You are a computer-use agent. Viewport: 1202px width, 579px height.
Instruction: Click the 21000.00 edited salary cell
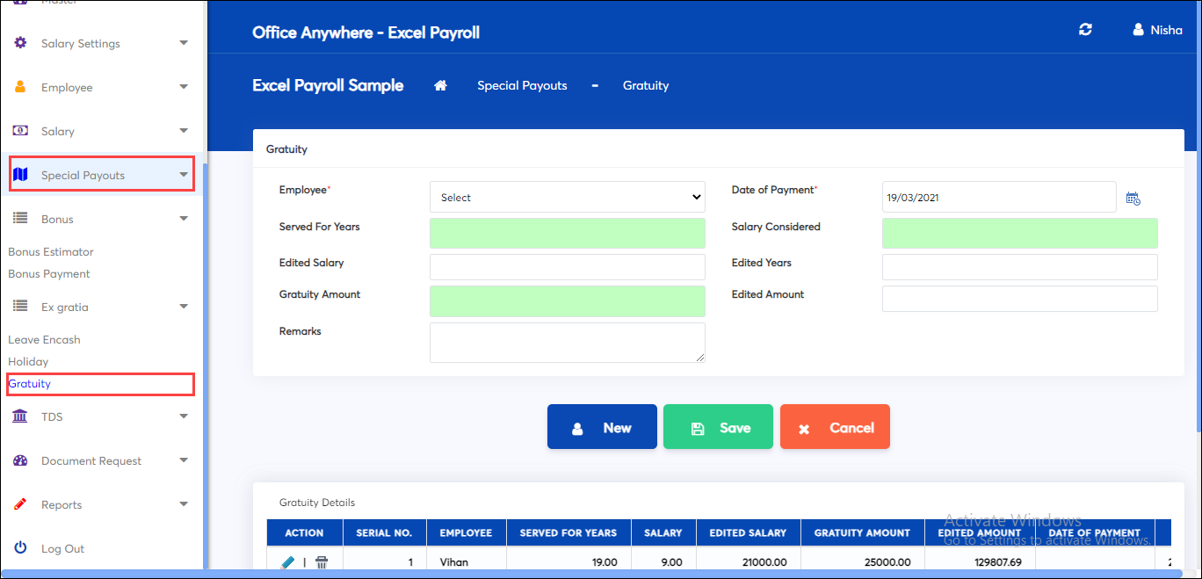[x=749, y=562]
